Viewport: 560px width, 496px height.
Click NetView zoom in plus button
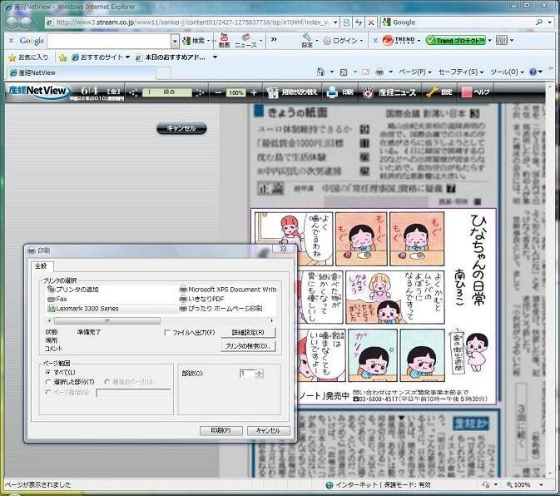(x=254, y=92)
